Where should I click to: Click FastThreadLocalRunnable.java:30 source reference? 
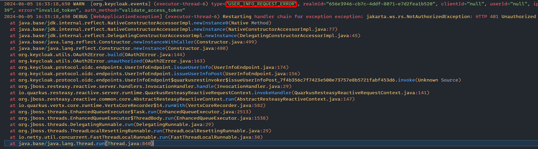[x=215, y=137]
